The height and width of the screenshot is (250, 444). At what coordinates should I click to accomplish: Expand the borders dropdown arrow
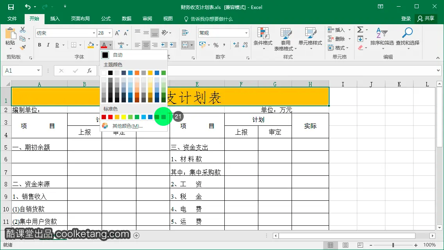click(81, 45)
